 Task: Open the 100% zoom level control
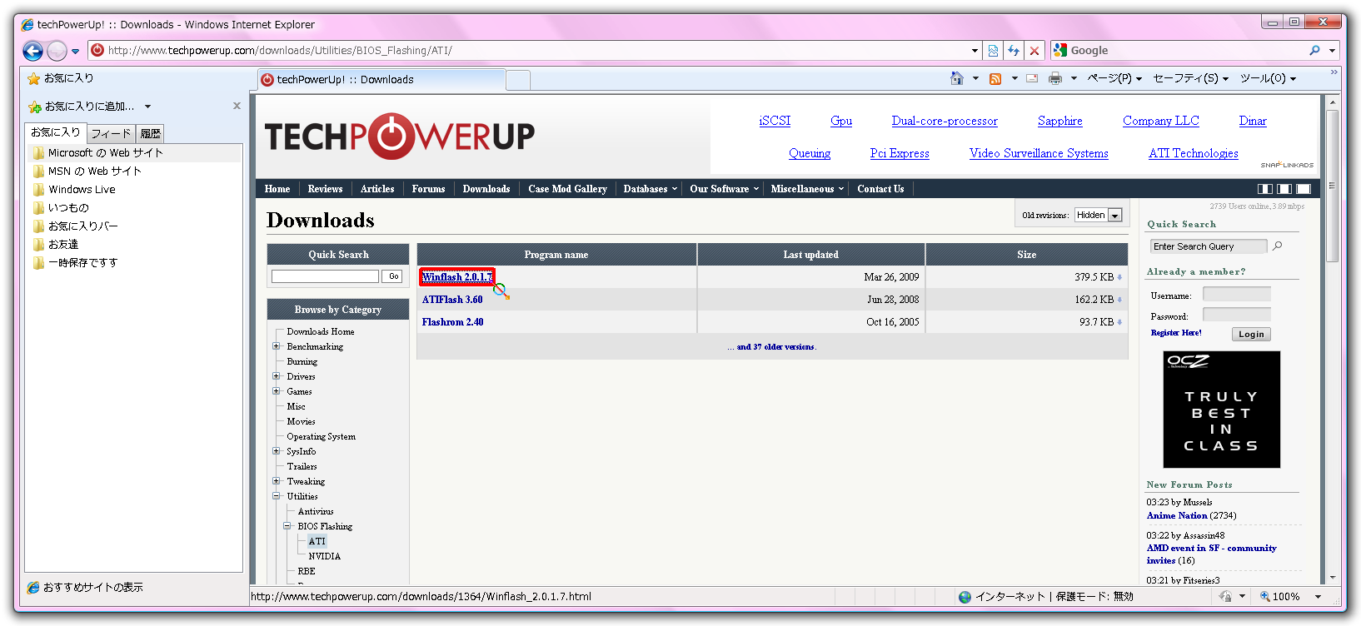coord(1291,596)
